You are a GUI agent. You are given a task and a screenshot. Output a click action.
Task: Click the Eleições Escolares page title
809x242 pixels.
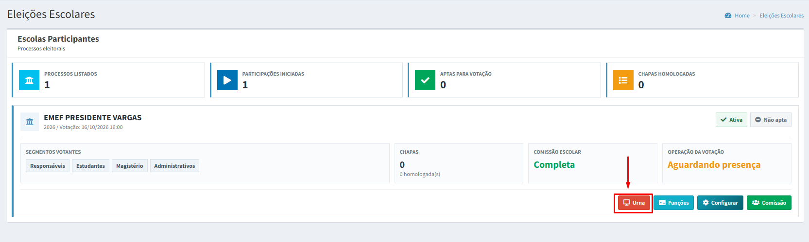coord(51,15)
